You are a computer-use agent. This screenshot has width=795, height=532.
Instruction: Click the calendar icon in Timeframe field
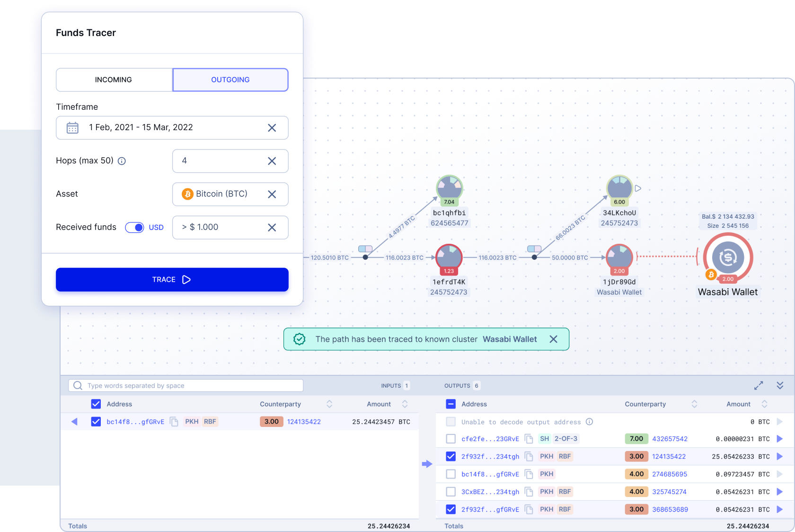point(72,128)
